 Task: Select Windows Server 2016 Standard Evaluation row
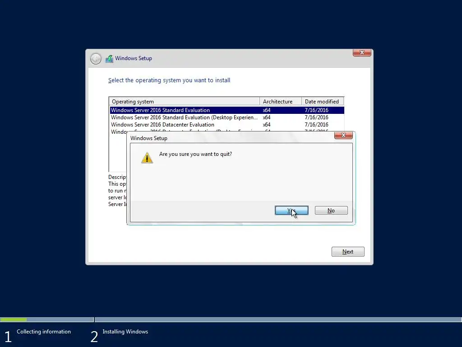[x=227, y=110]
